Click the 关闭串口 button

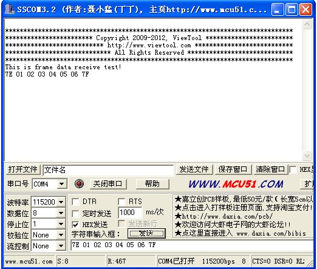point(107,184)
